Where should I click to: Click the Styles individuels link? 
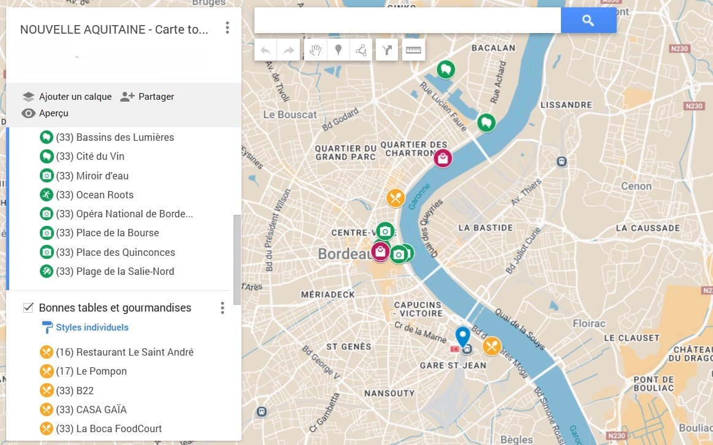pos(92,327)
